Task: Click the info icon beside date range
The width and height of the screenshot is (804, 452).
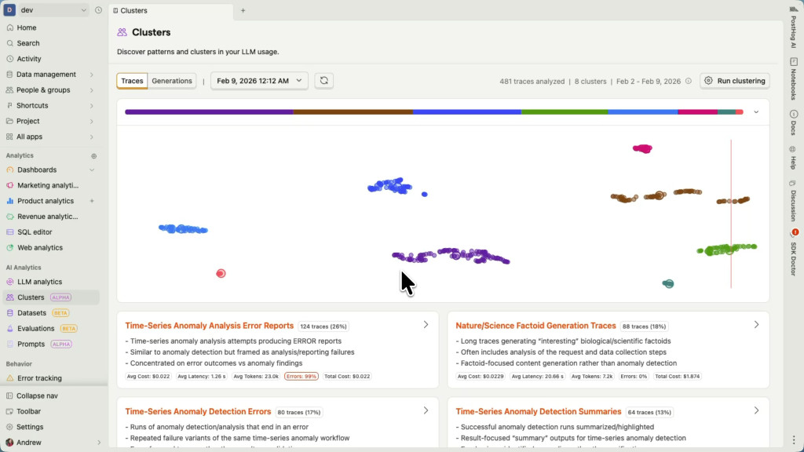Action: click(x=689, y=81)
